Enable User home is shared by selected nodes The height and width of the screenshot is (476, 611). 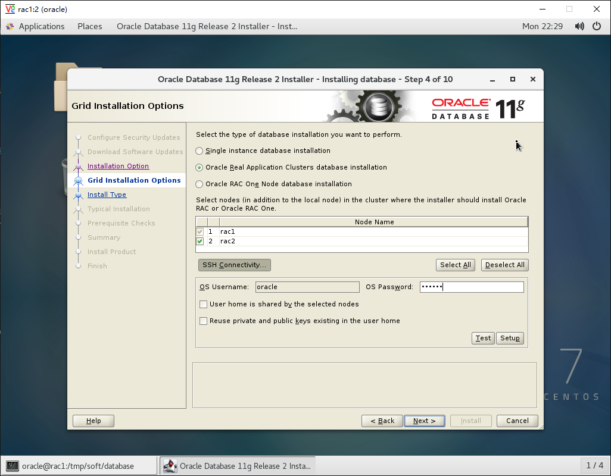(x=204, y=305)
